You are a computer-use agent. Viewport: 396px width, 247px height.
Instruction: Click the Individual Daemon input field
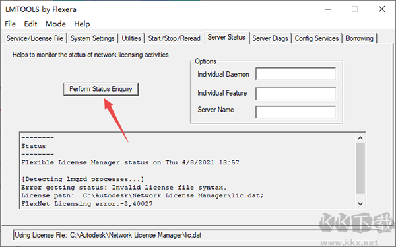coord(296,74)
